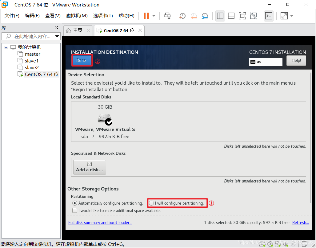The width and height of the screenshot is (316, 248).
Task: Toggle the library sidebar view icon
Action: tap(220, 16)
